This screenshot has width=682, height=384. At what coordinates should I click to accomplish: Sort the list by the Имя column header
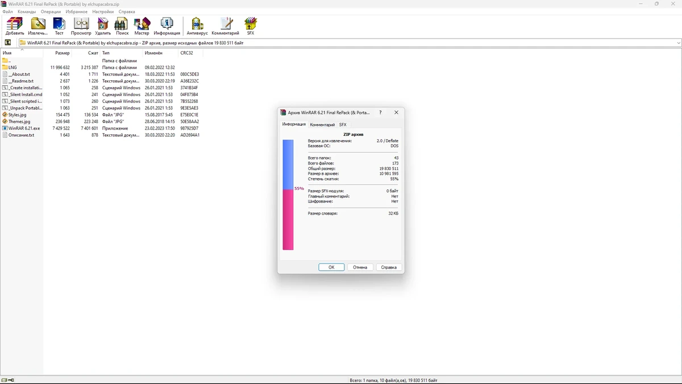(x=22, y=53)
